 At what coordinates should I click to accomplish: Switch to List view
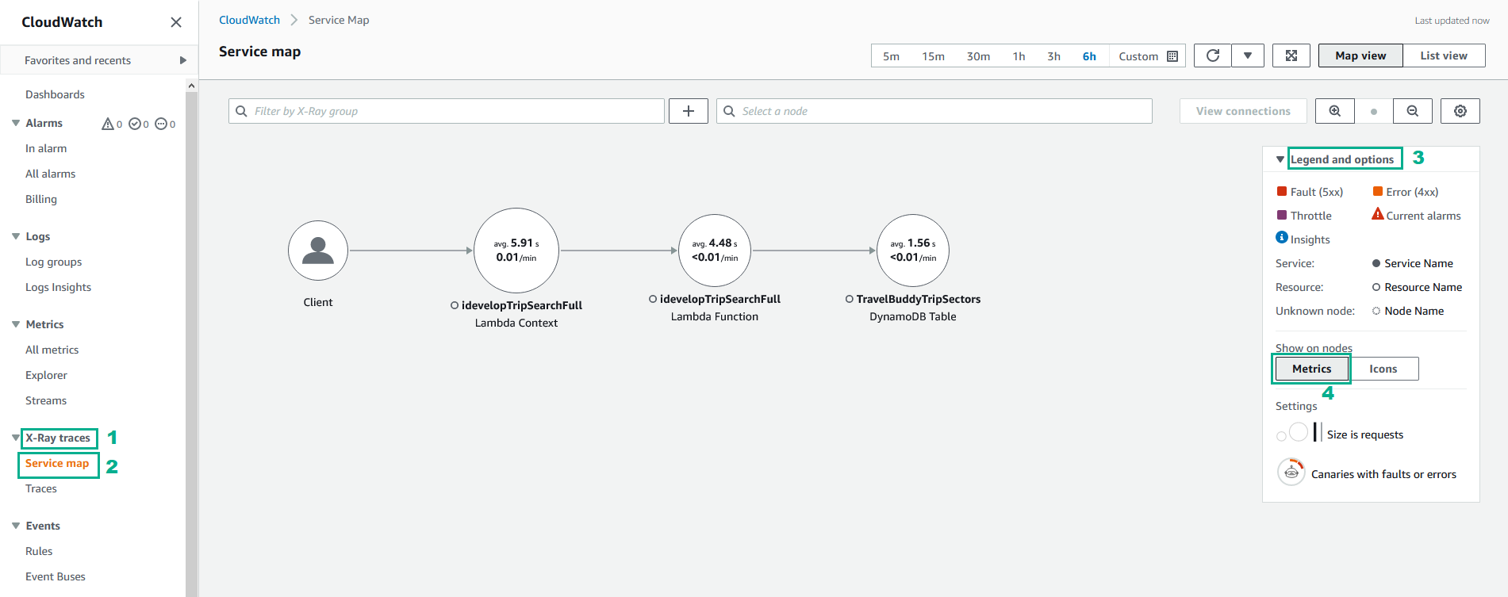tap(1444, 55)
